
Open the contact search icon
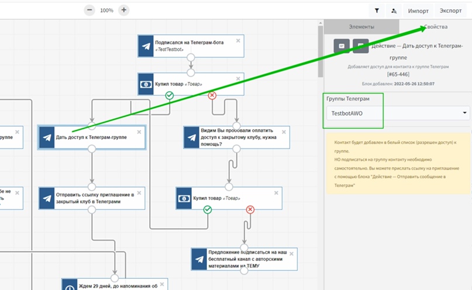click(x=394, y=11)
